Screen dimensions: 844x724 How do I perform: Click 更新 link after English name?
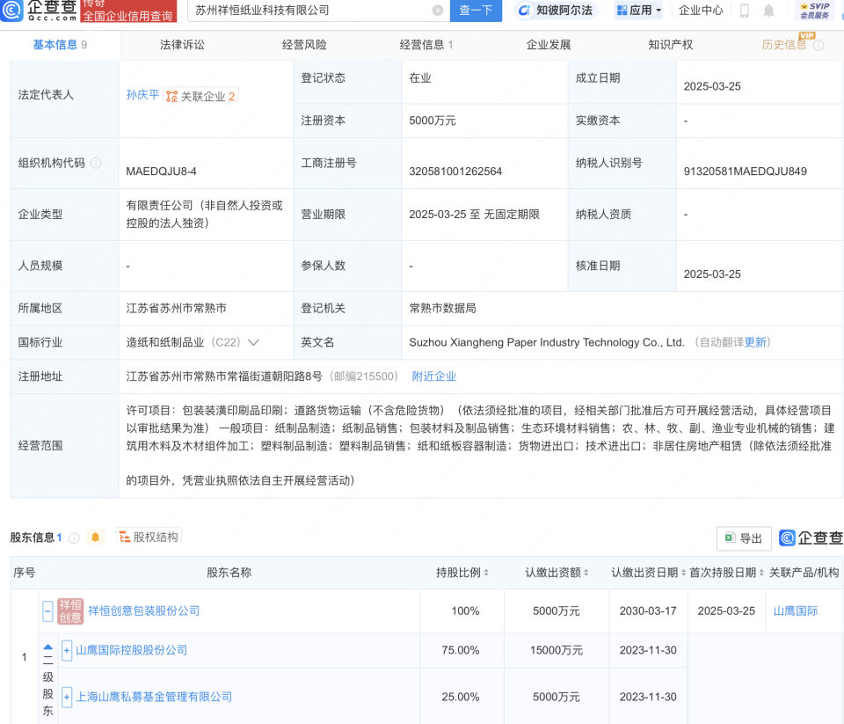click(x=754, y=342)
